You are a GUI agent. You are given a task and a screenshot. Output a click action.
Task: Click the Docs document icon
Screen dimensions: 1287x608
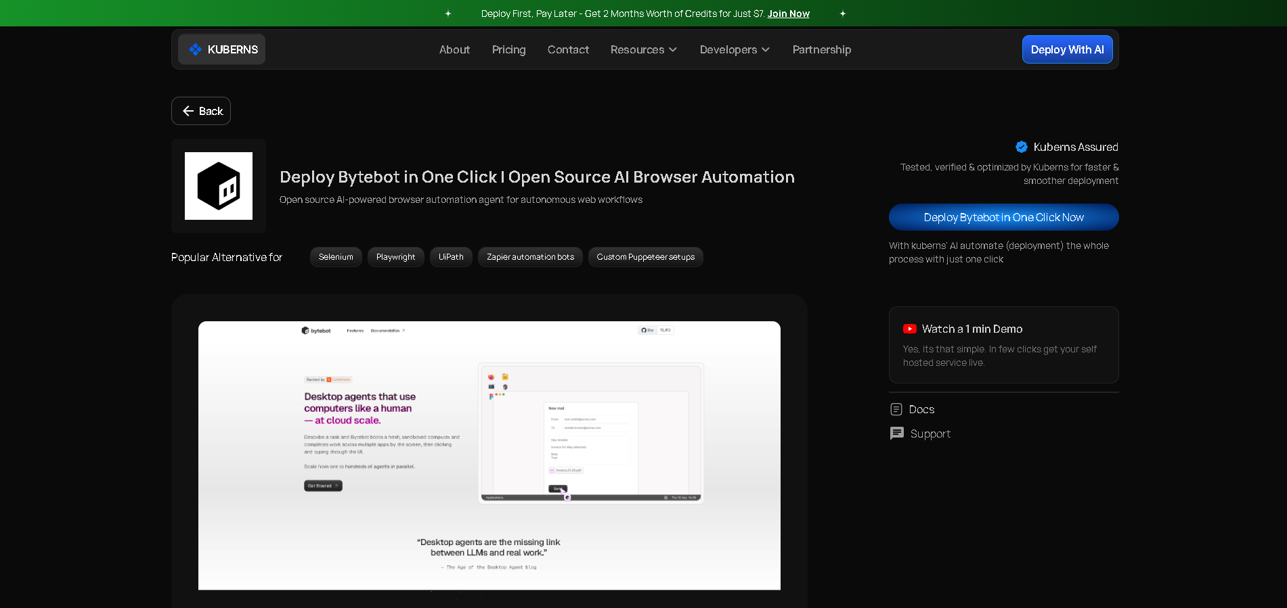pos(896,409)
